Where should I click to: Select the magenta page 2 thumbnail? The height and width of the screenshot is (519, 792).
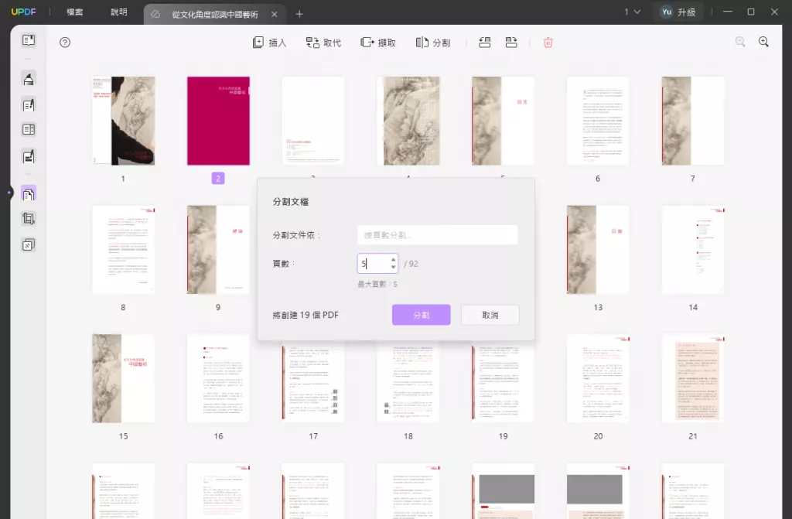click(x=218, y=121)
